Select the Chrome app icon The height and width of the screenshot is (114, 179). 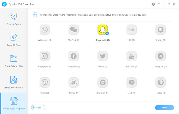[103, 83]
